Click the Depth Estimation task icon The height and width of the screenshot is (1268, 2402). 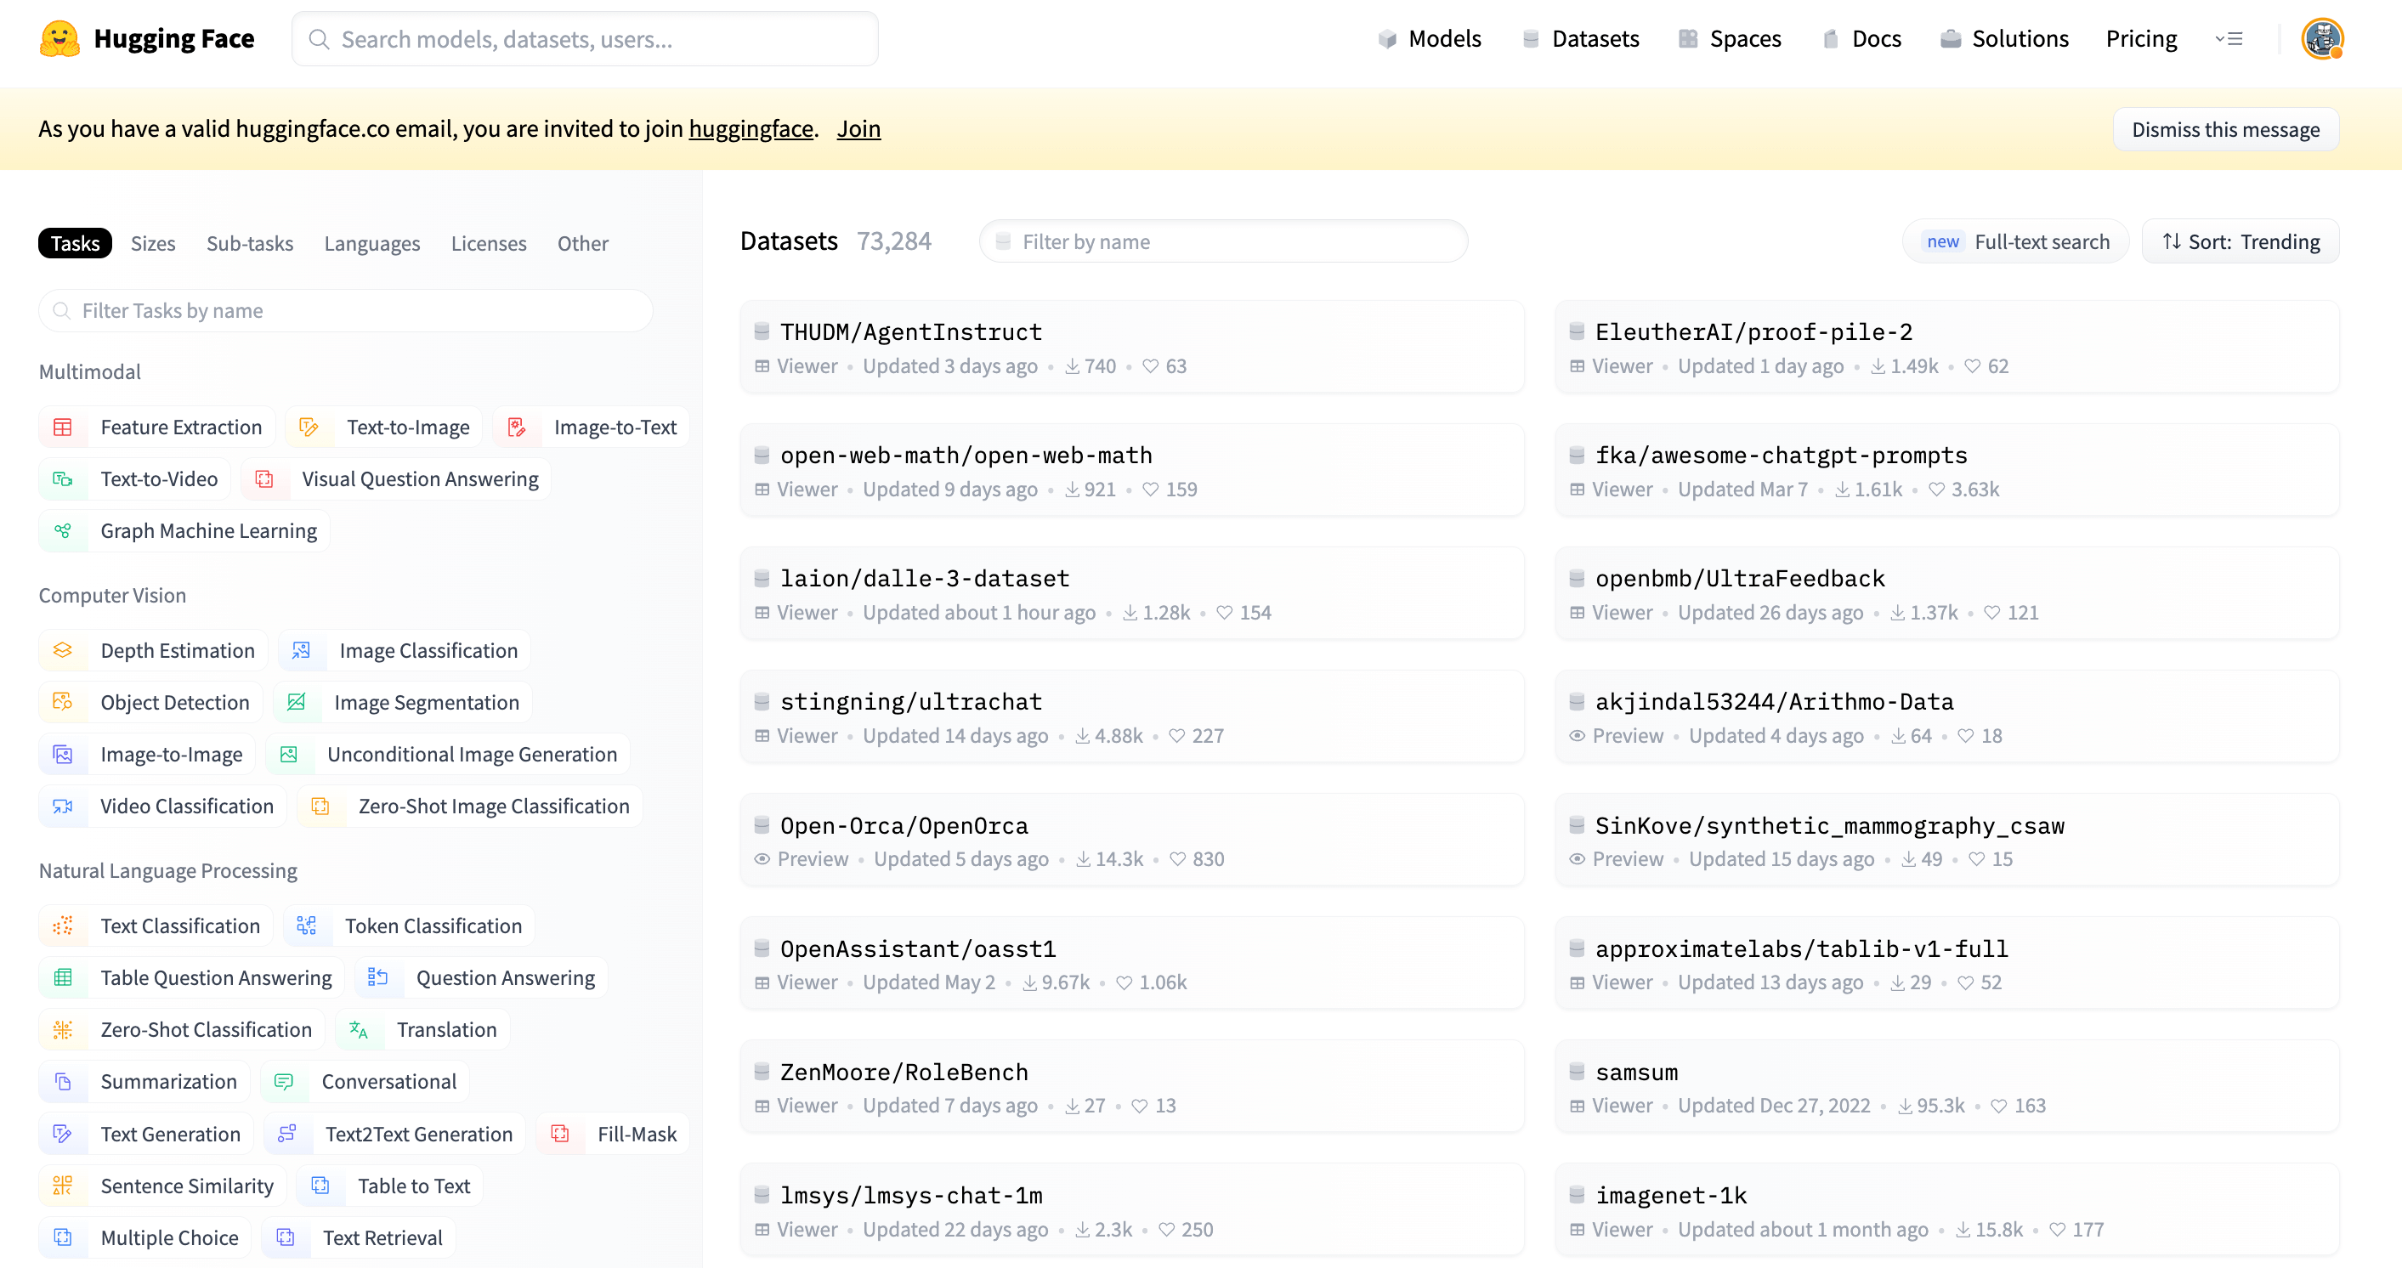63,651
